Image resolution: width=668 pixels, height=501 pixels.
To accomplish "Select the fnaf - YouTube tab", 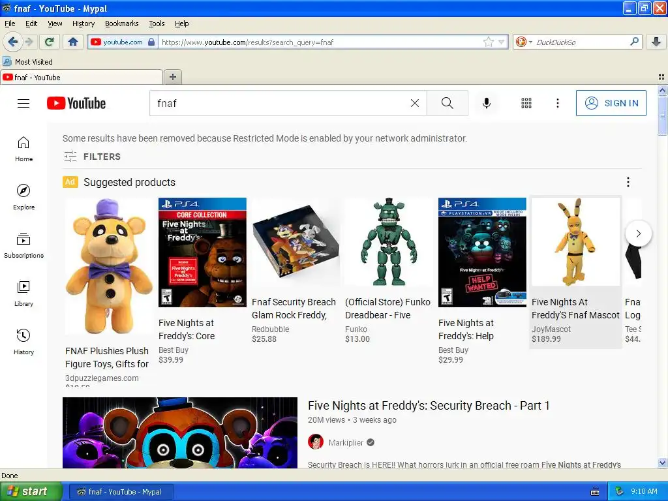I will pyautogui.click(x=82, y=77).
